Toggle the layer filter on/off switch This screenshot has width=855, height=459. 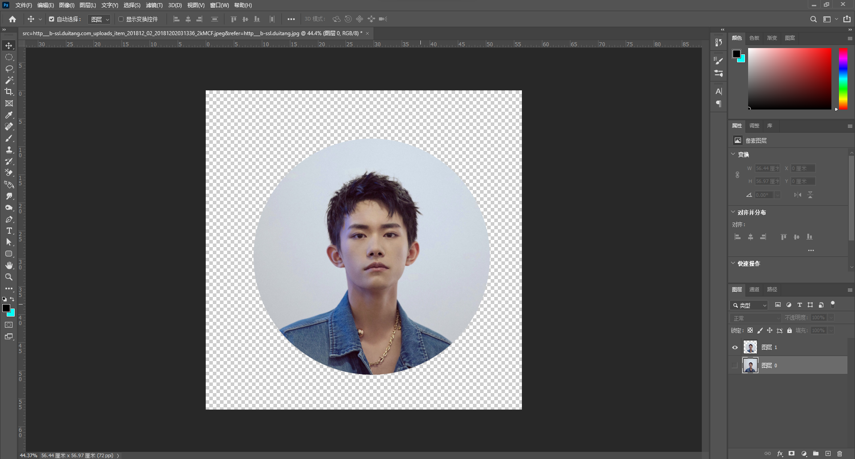pos(833,305)
